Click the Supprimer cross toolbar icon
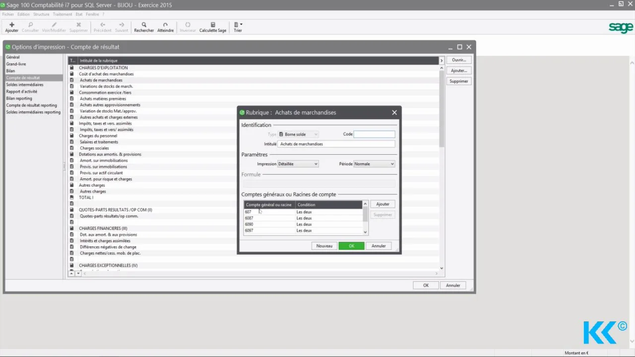 [x=78, y=25]
